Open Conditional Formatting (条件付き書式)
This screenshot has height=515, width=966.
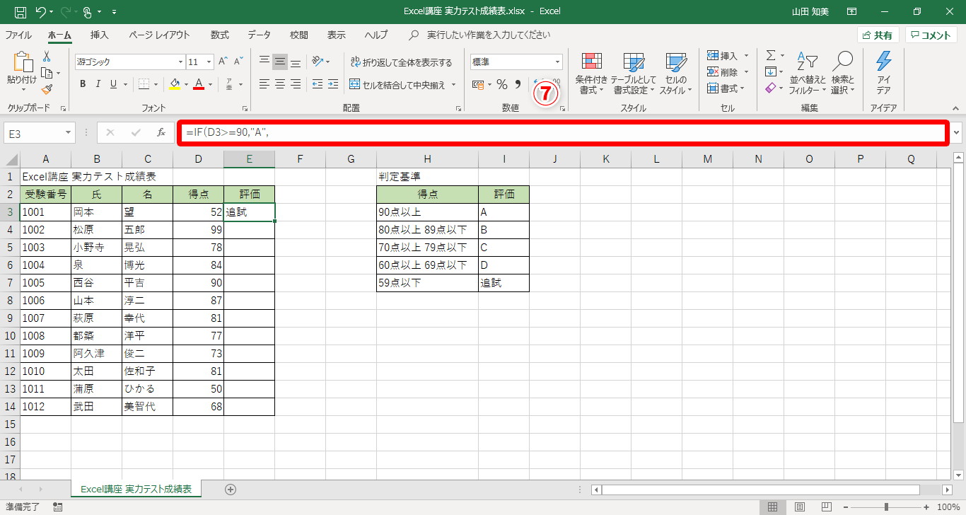coord(591,74)
